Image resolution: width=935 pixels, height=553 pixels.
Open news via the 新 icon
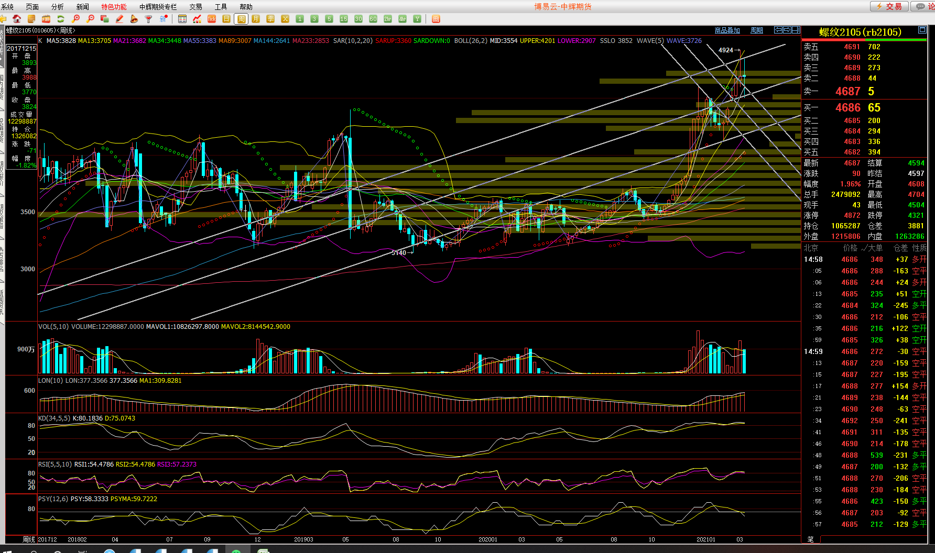tap(164, 19)
